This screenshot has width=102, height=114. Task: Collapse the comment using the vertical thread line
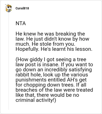(x=8, y=61)
